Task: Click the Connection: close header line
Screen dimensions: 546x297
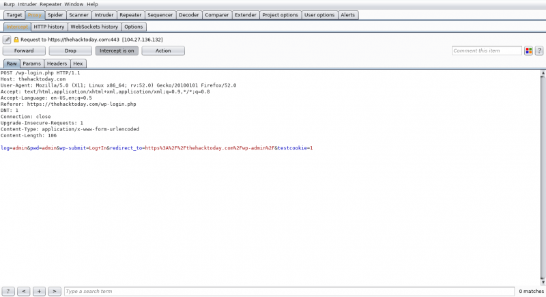Action: click(25, 117)
